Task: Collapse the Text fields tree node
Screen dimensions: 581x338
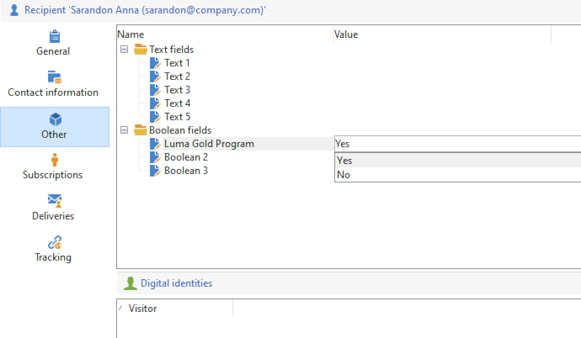Action: [x=125, y=50]
